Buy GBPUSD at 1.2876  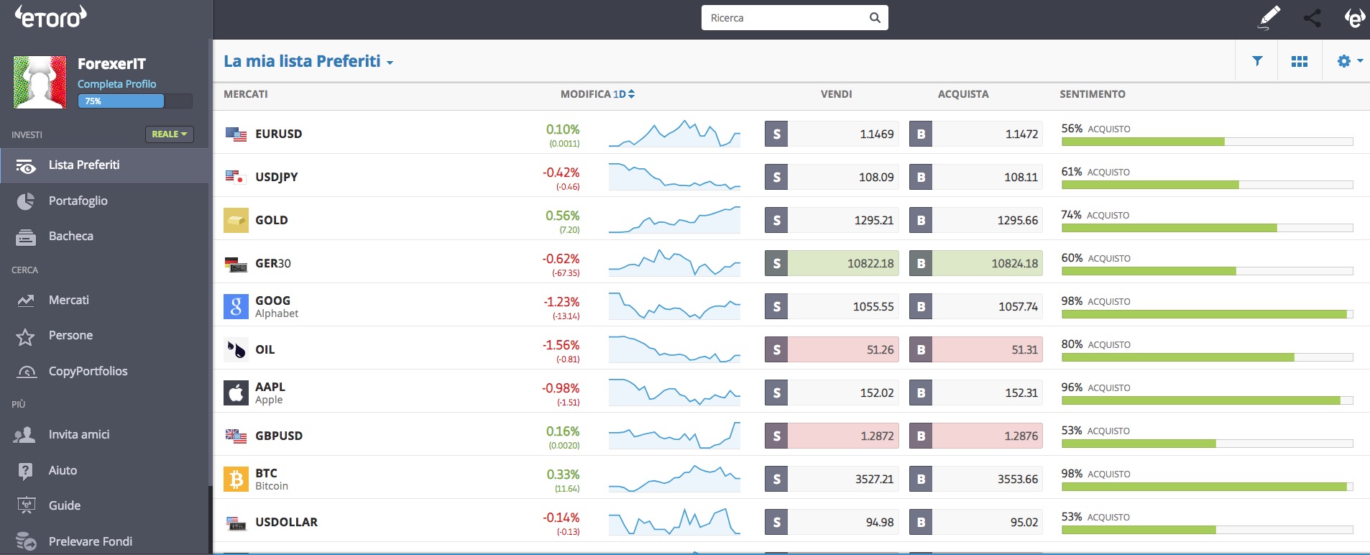click(976, 436)
